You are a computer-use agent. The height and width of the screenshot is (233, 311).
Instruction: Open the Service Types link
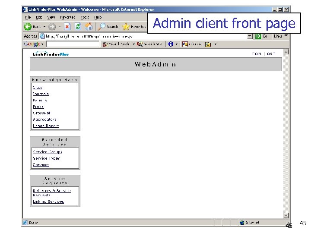46,158
